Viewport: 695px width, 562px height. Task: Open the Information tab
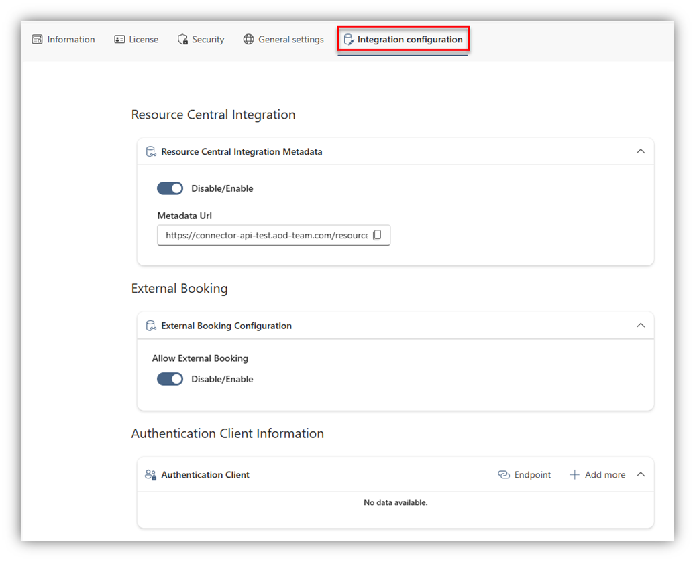pyautogui.click(x=63, y=40)
